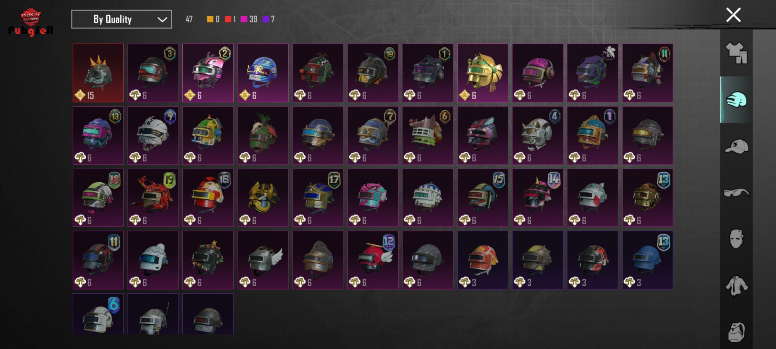Choose the pink helmet with badge 2
This screenshot has width=776, height=349.
pos(208,73)
